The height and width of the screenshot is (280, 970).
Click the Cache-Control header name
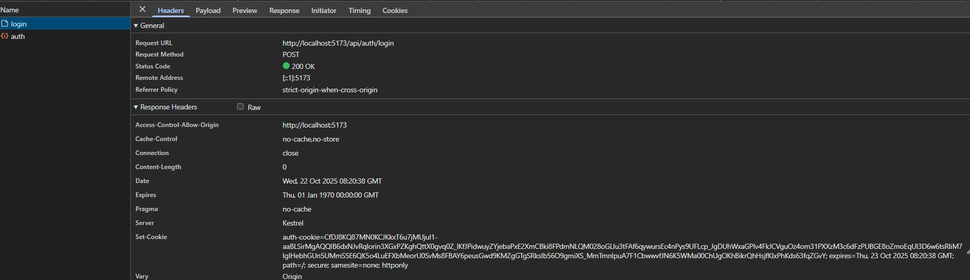(x=156, y=139)
